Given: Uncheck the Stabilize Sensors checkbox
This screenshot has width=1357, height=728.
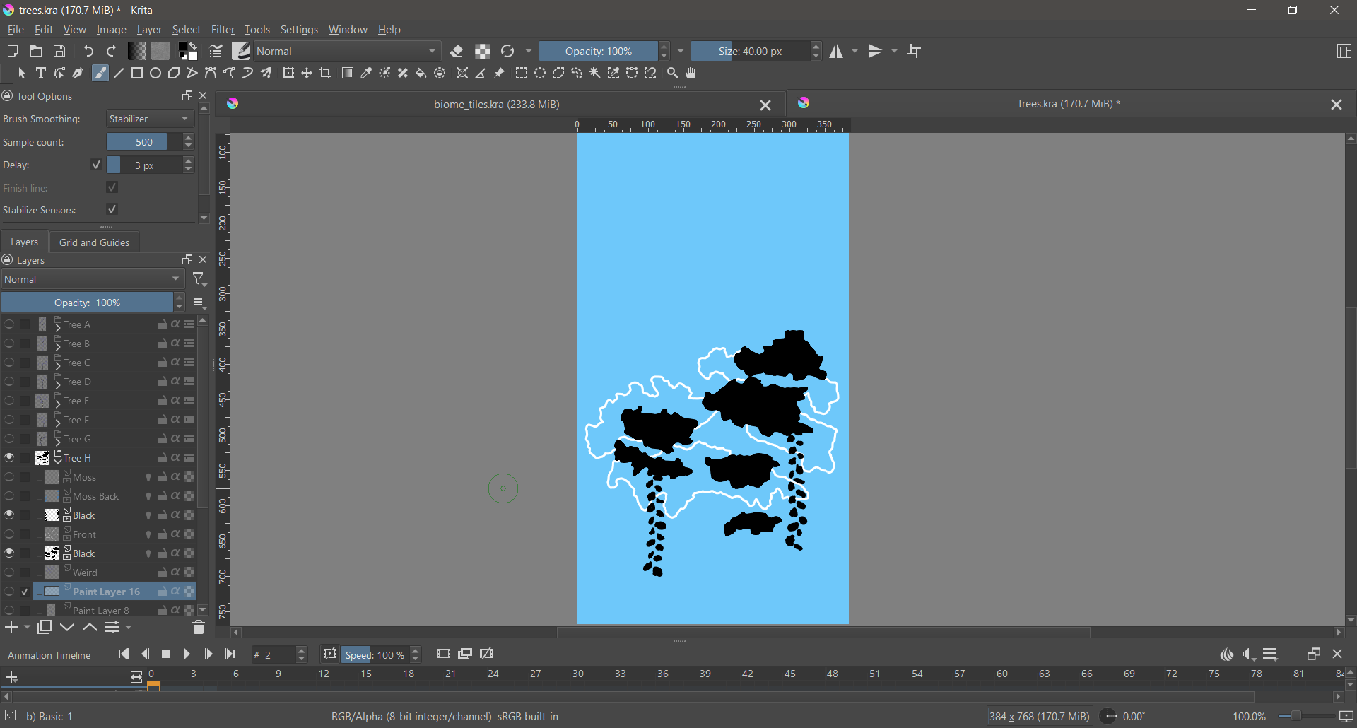Looking at the screenshot, I should (x=112, y=210).
